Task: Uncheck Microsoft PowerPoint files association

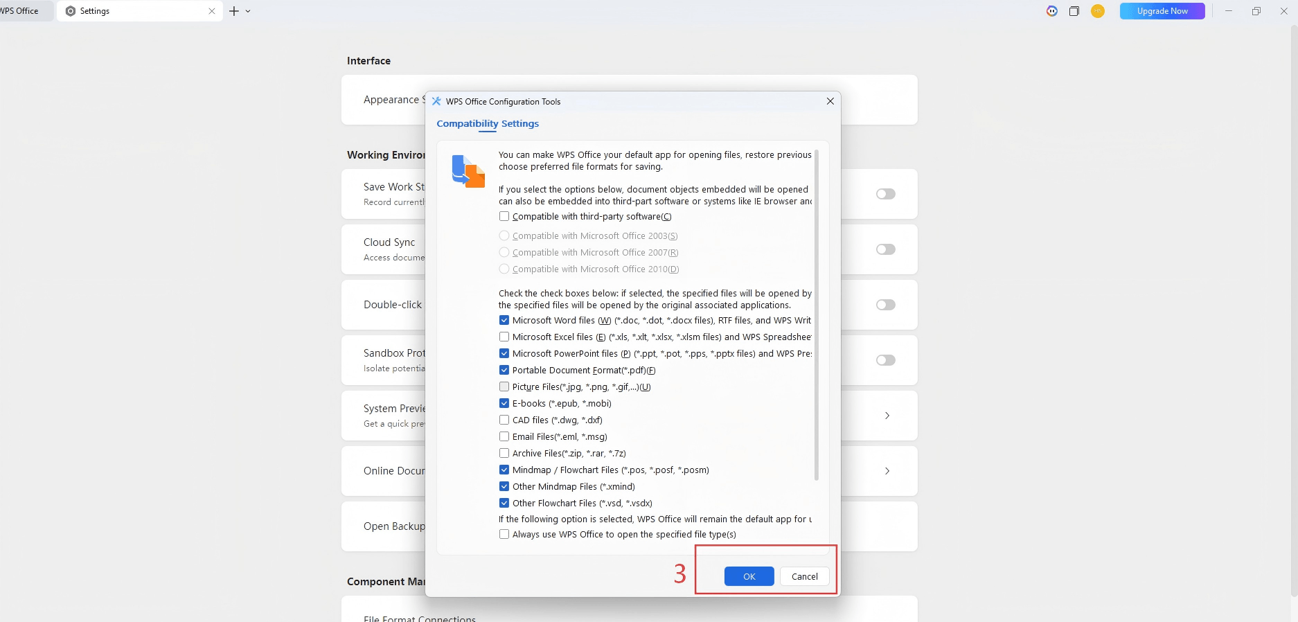Action: pyautogui.click(x=504, y=354)
